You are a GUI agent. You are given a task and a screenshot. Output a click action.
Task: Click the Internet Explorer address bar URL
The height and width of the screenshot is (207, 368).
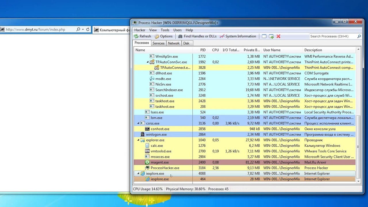click(36, 30)
